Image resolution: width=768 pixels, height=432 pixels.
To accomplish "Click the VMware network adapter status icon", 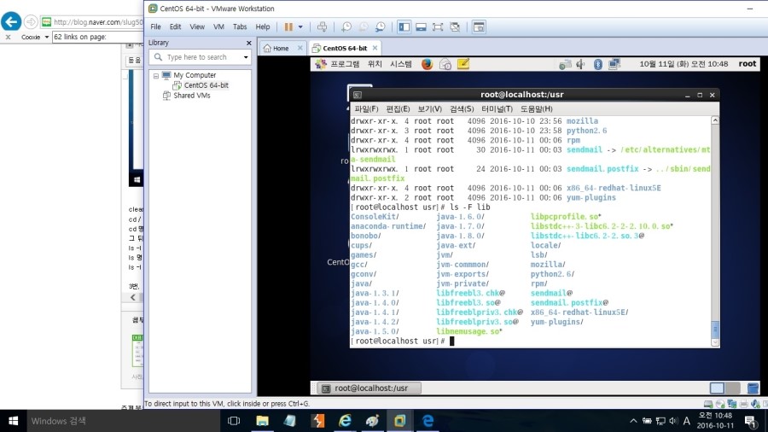I will pos(732,404).
